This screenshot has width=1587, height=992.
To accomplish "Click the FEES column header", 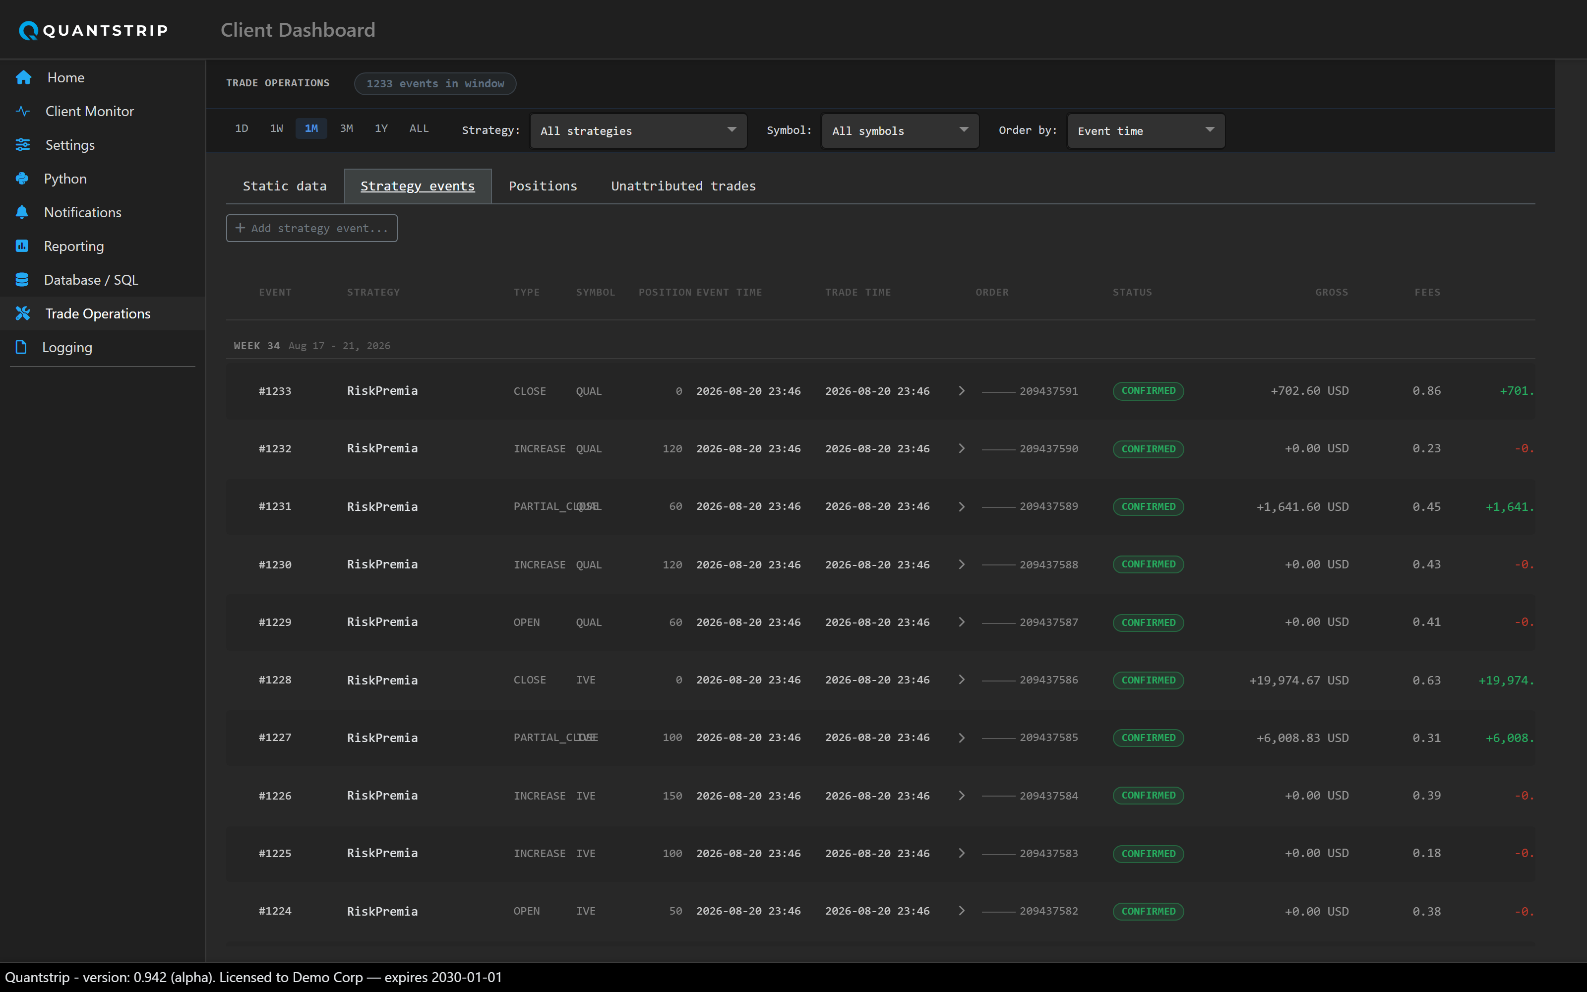I will coord(1427,292).
